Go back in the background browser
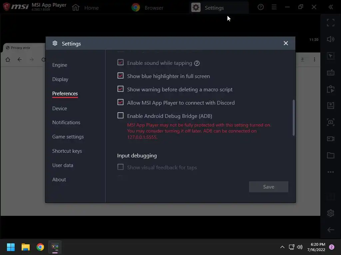The width and height of the screenshot is (341, 255). click(20, 59)
